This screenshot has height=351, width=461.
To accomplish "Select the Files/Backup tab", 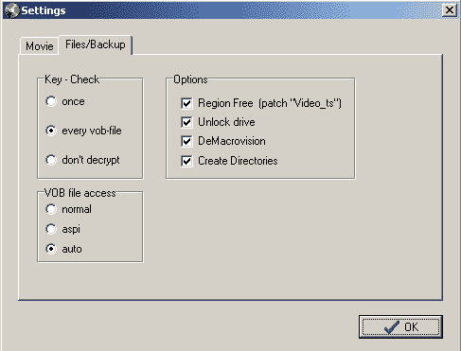I will [x=96, y=44].
